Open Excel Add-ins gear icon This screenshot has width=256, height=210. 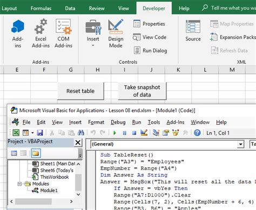[x=41, y=33]
